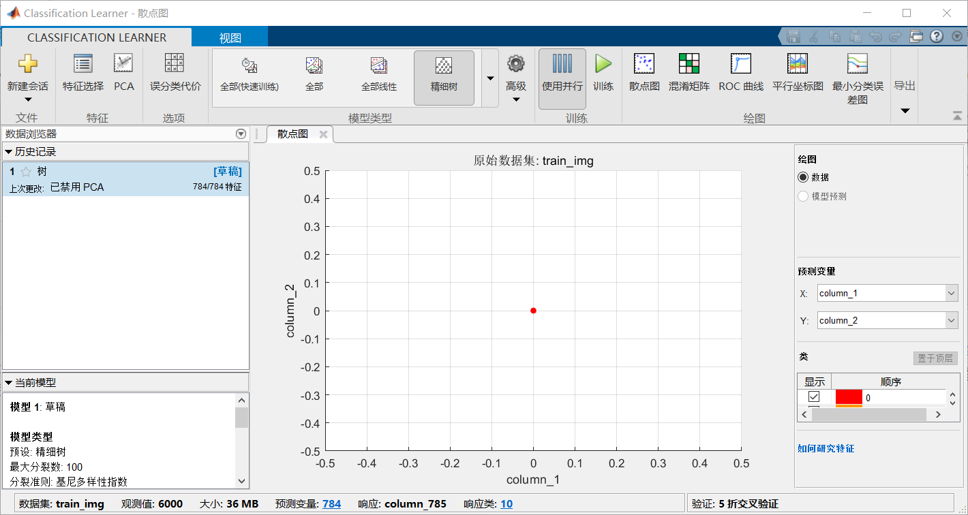Open the 混淆矩阵 confusion matrix plot
The image size is (968, 515).
[689, 74]
